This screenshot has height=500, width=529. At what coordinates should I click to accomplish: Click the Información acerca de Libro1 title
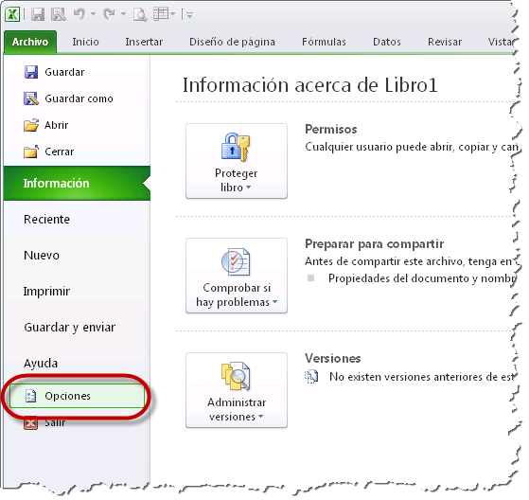(x=309, y=84)
